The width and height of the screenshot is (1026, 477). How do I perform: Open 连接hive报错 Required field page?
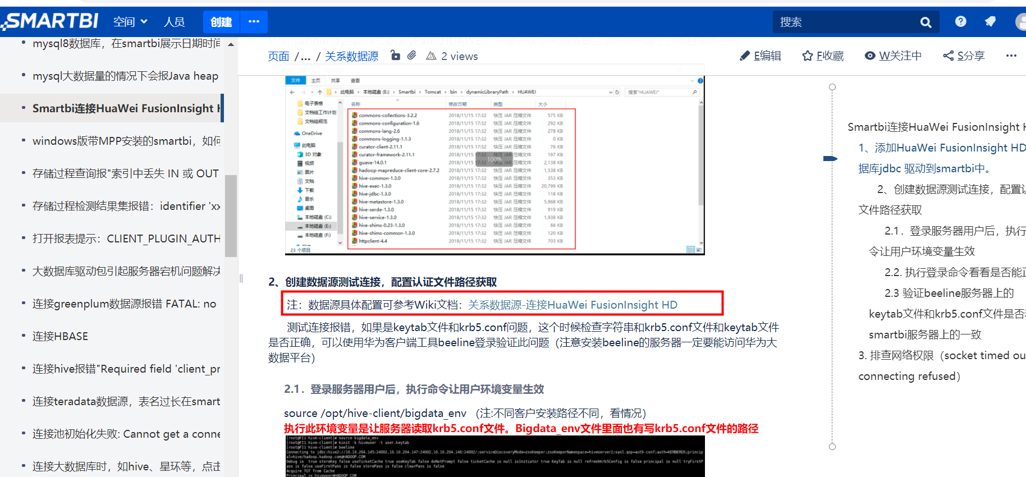[x=126, y=369]
